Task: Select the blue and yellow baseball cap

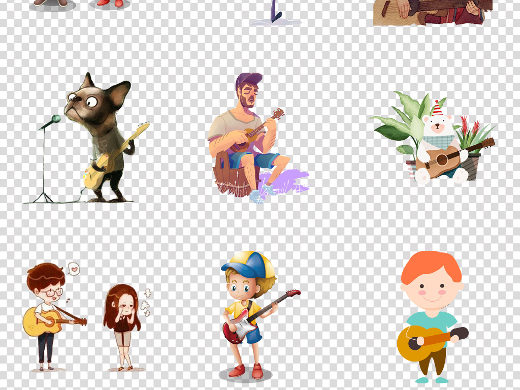Action: pos(246,264)
